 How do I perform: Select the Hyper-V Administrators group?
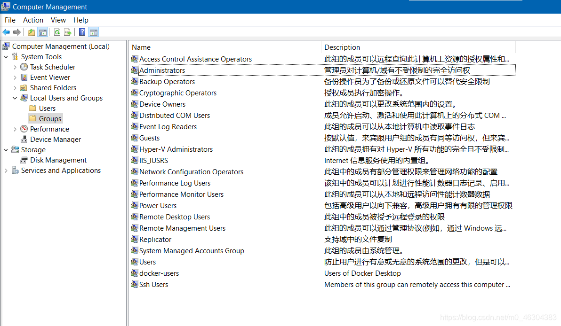tap(176, 149)
